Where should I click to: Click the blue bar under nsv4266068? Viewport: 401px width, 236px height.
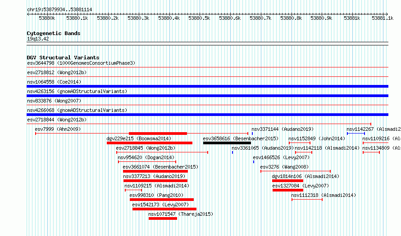[207, 115]
